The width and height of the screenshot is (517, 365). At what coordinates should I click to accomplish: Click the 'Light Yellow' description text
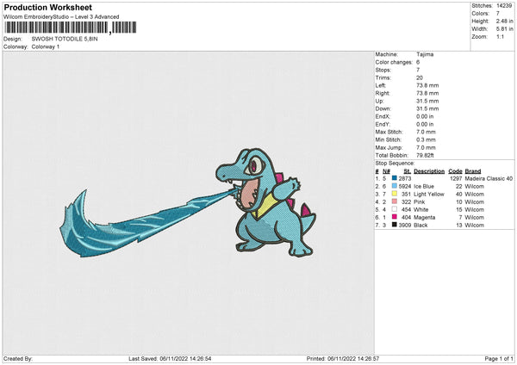[x=429, y=194]
